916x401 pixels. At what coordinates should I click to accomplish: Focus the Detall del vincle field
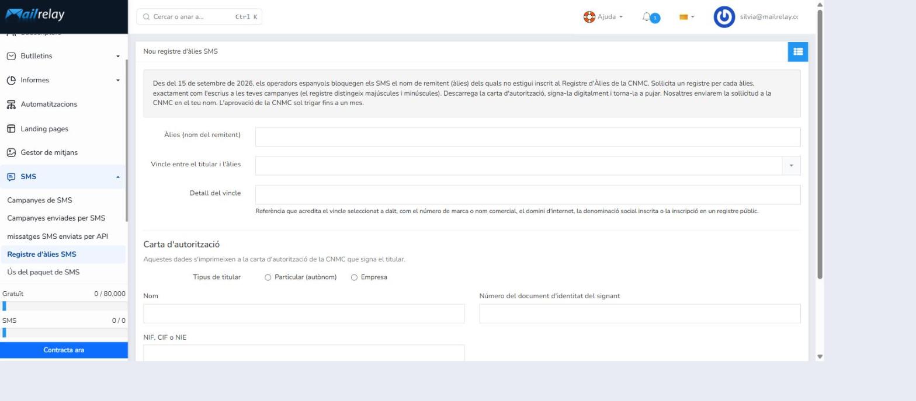click(x=528, y=195)
